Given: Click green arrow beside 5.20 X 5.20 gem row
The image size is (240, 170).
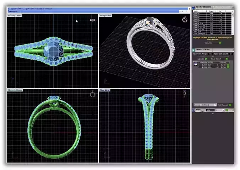Looking at the screenshot, I should pyautogui.click(x=228, y=65).
